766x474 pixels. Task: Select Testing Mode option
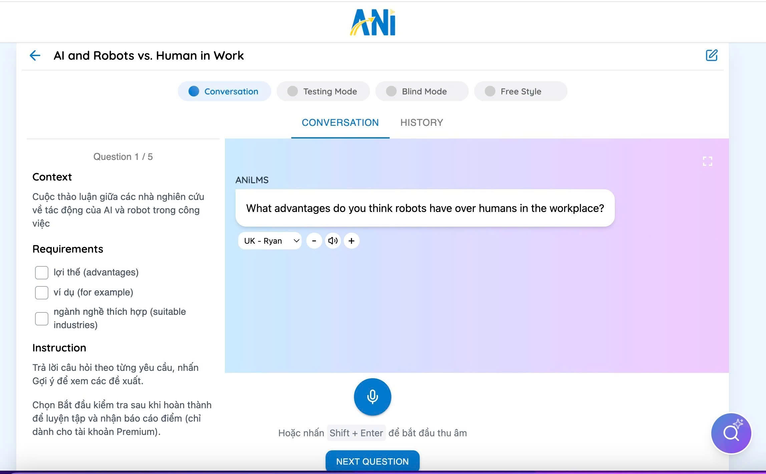(323, 91)
